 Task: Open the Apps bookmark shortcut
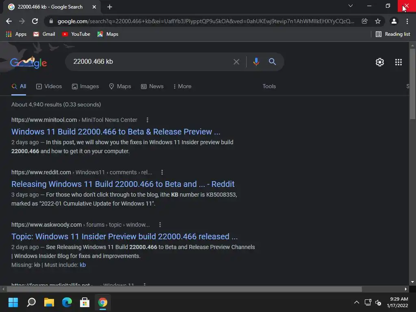[x=16, y=34]
